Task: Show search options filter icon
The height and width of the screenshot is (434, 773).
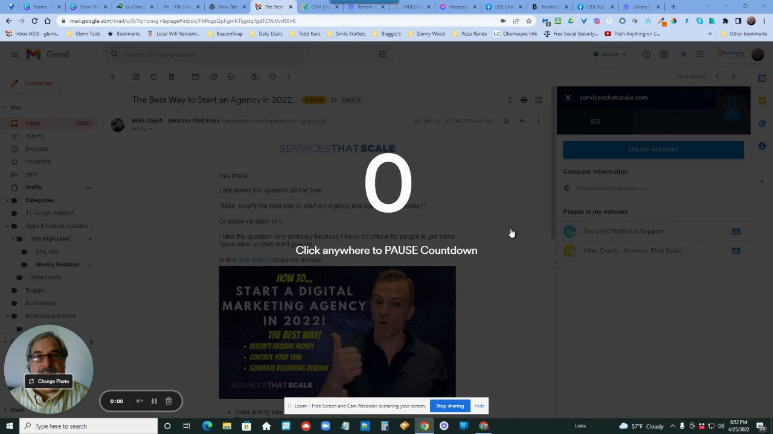Action: [x=382, y=54]
